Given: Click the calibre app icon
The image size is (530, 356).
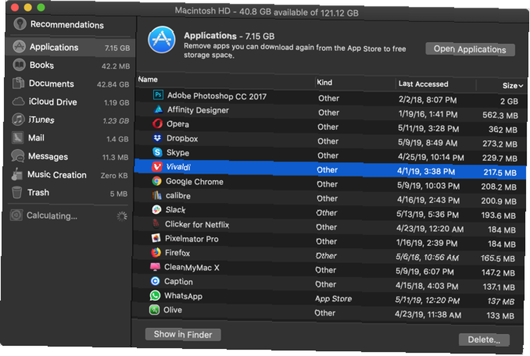Looking at the screenshot, I should (x=156, y=195).
